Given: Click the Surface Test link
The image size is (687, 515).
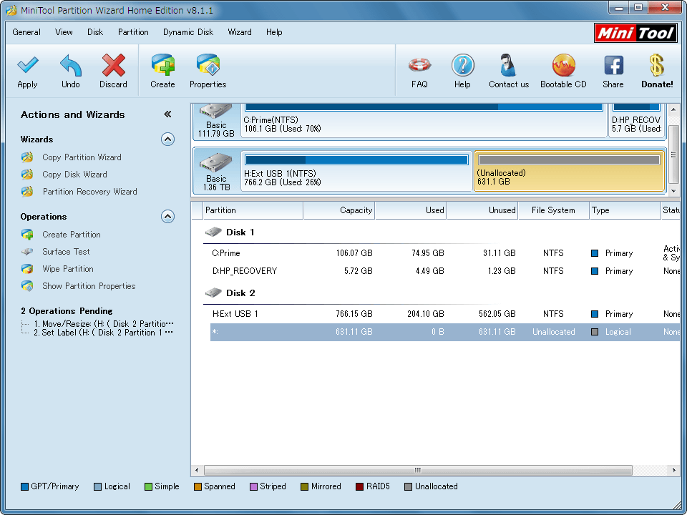Looking at the screenshot, I should click(66, 252).
